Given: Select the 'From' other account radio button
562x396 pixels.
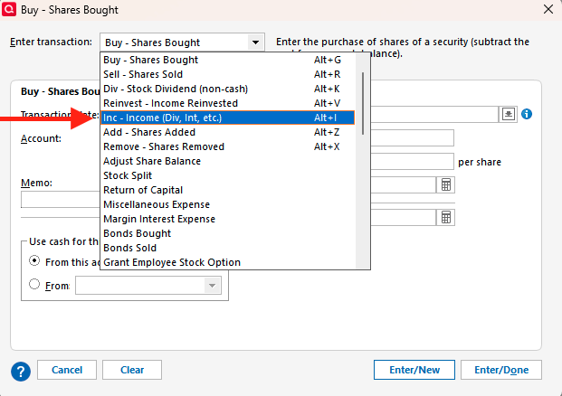Looking at the screenshot, I should pos(35,284).
